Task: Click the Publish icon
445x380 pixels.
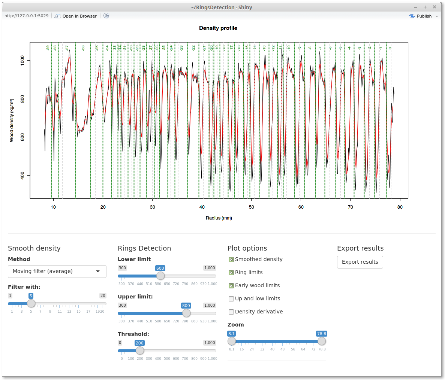Action: [412, 16]
